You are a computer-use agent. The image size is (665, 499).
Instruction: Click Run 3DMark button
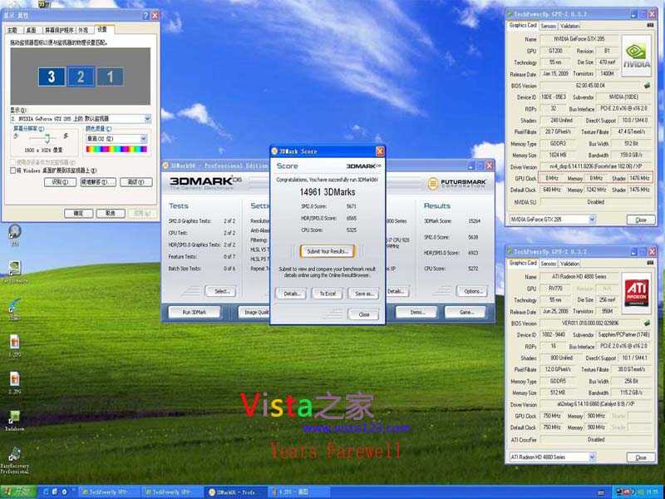coord(195,313)
